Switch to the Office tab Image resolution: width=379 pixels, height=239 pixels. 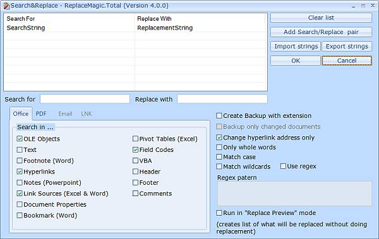21,114
